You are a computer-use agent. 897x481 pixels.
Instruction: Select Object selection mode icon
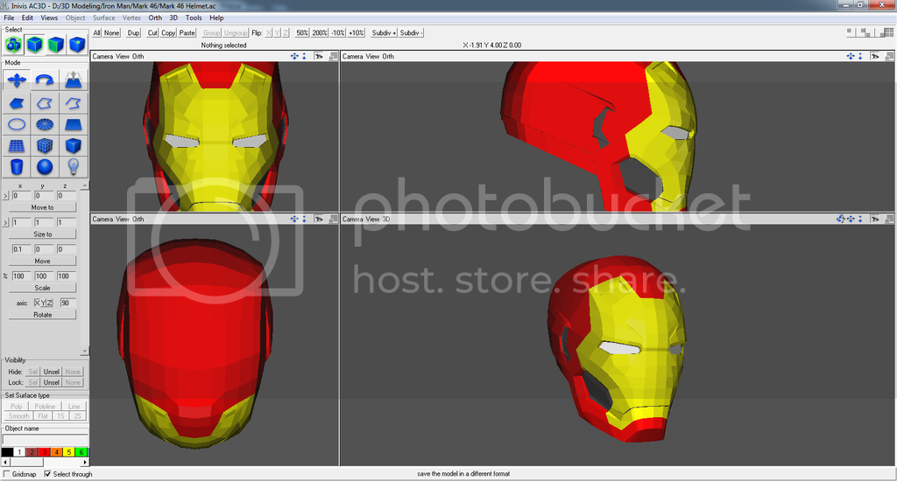click(x=35, y=44)
